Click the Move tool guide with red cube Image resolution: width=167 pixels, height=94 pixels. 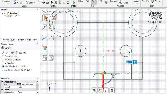coord(54,17)
